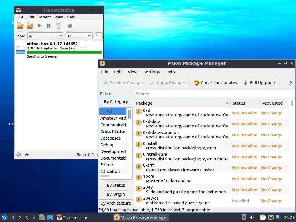
Task: Click Status column header
Action: pyautogui.click(x=245, y=103)
